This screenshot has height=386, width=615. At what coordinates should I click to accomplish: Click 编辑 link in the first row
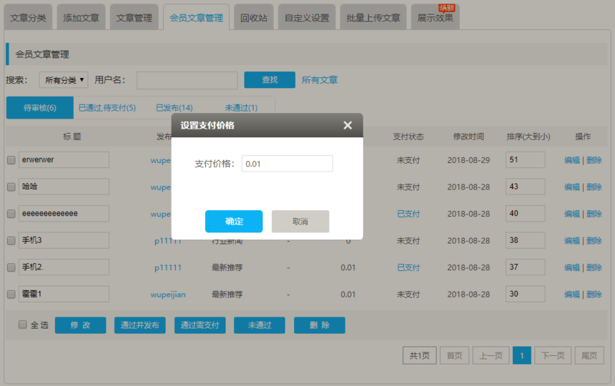click(571, 160)
